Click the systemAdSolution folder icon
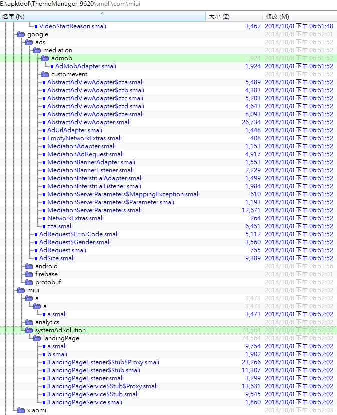 tap(29, 330)
